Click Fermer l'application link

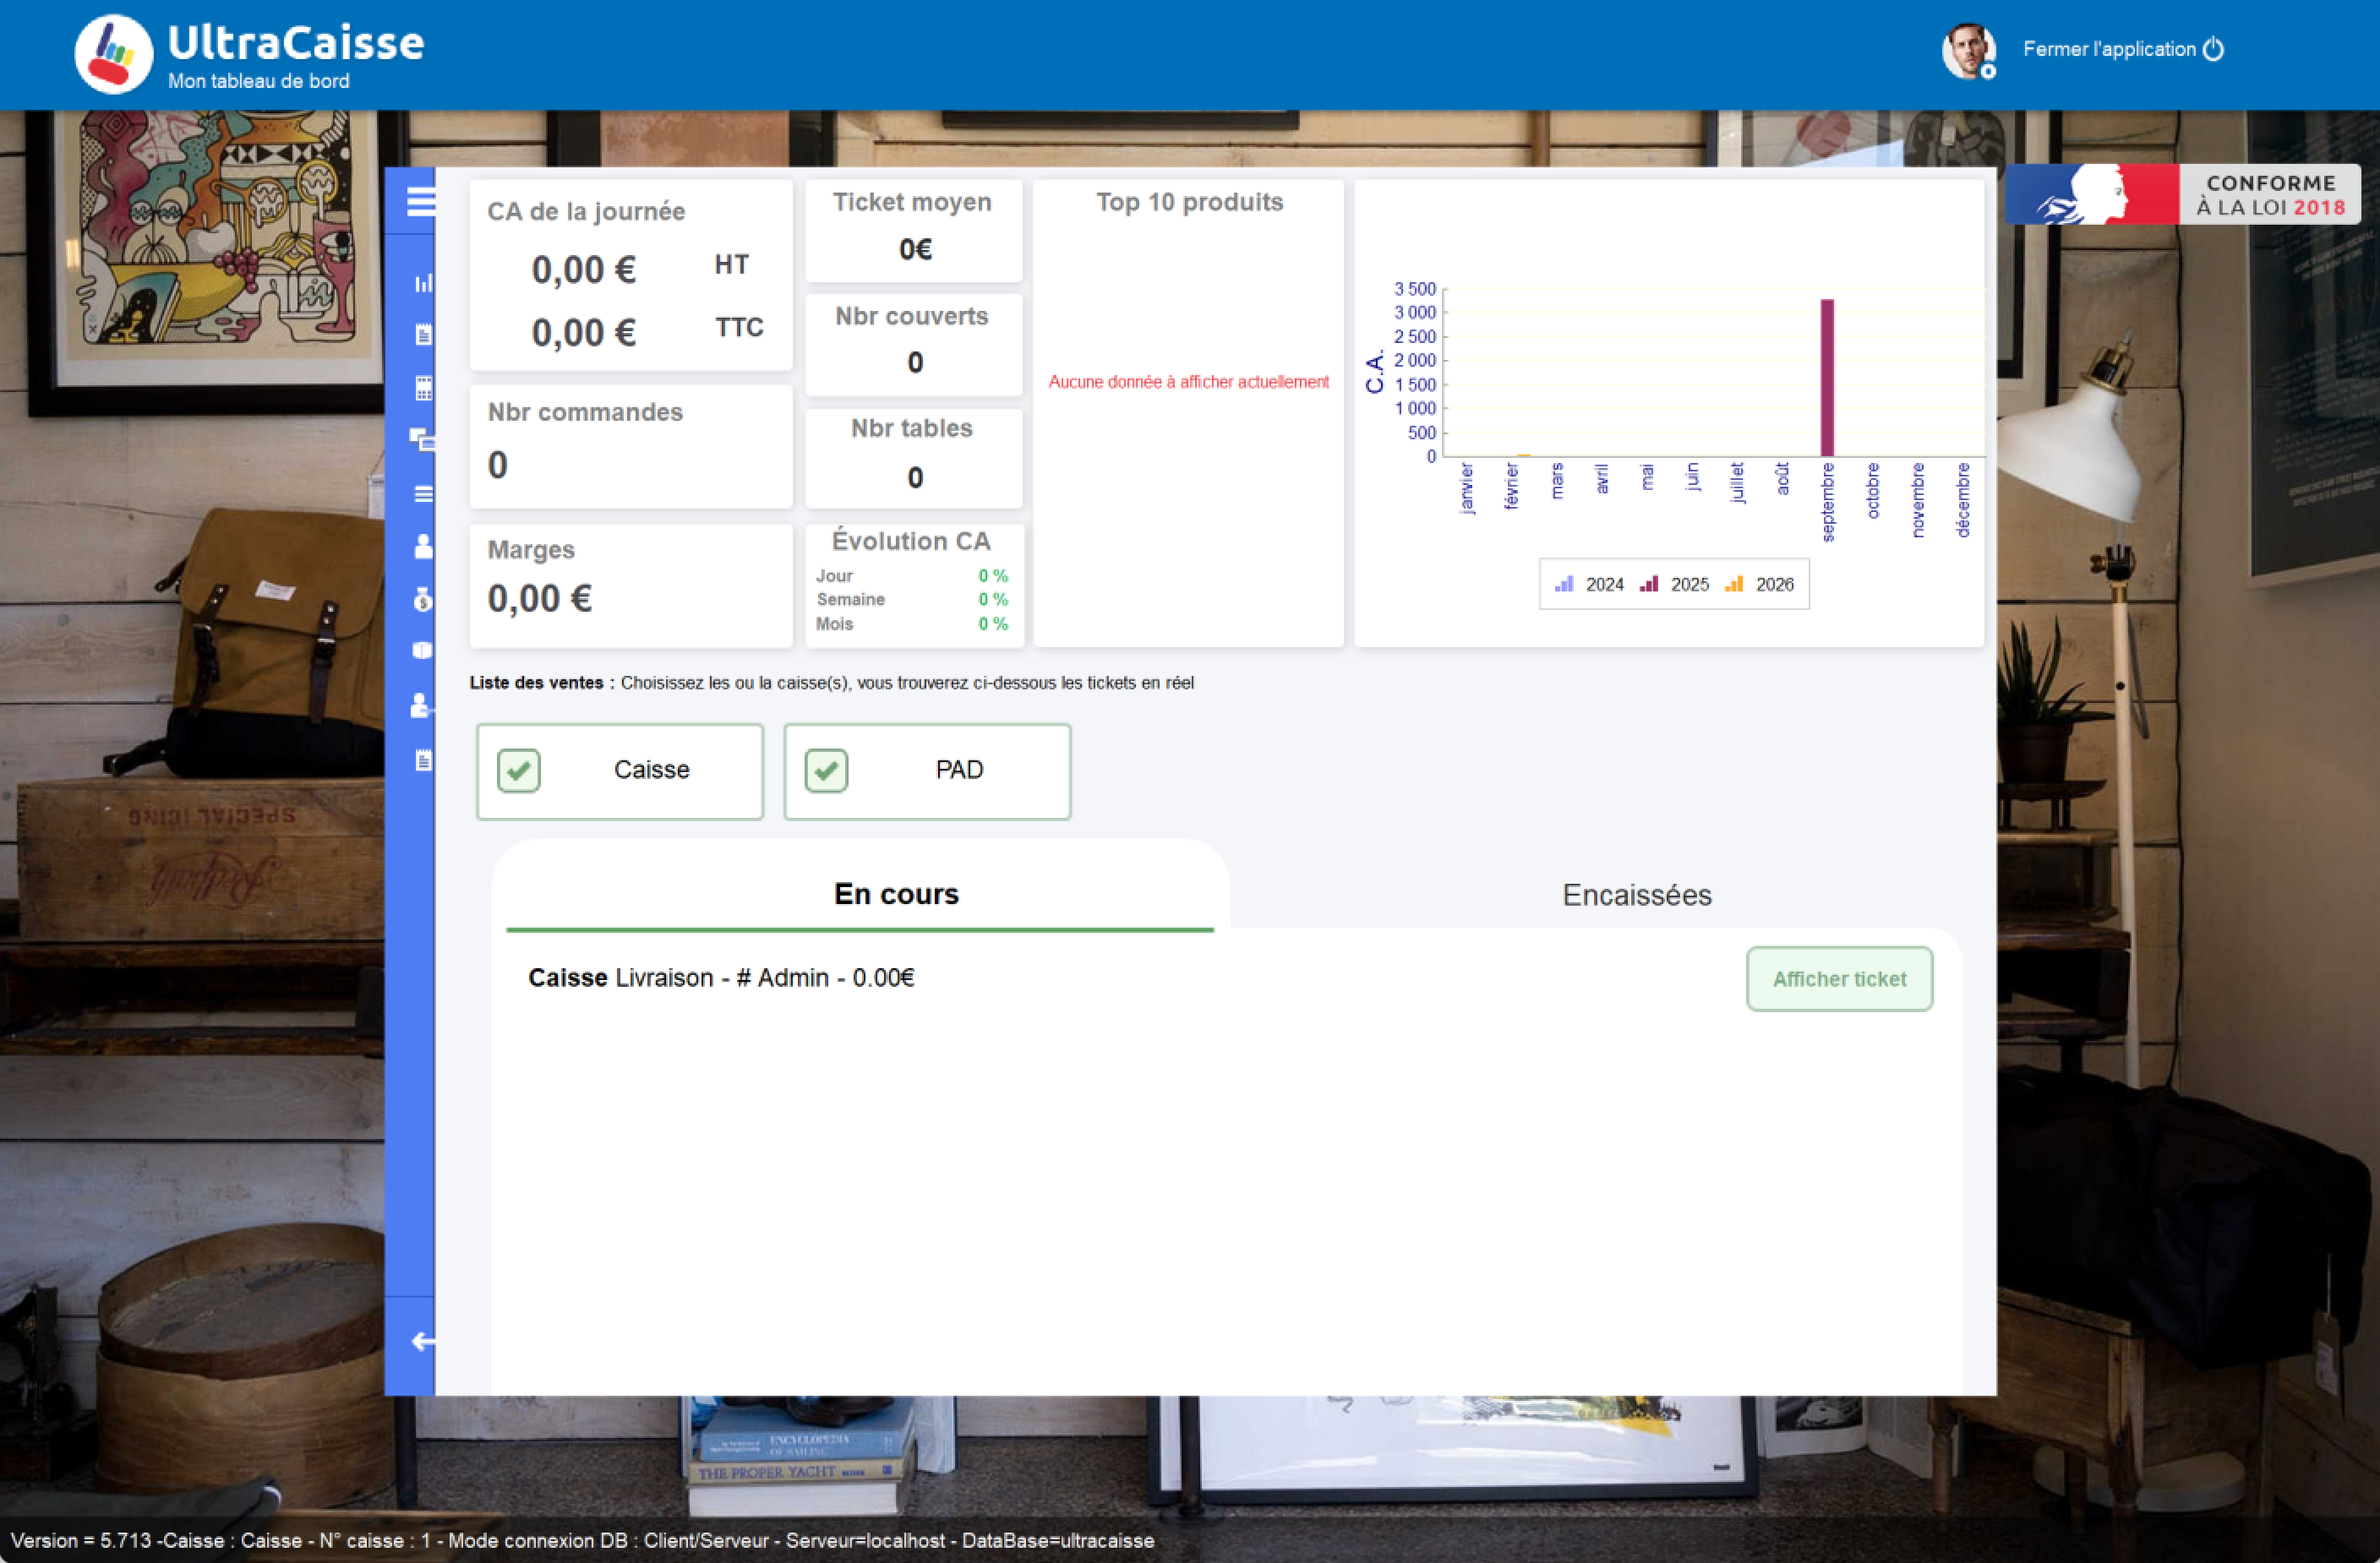2108,49
